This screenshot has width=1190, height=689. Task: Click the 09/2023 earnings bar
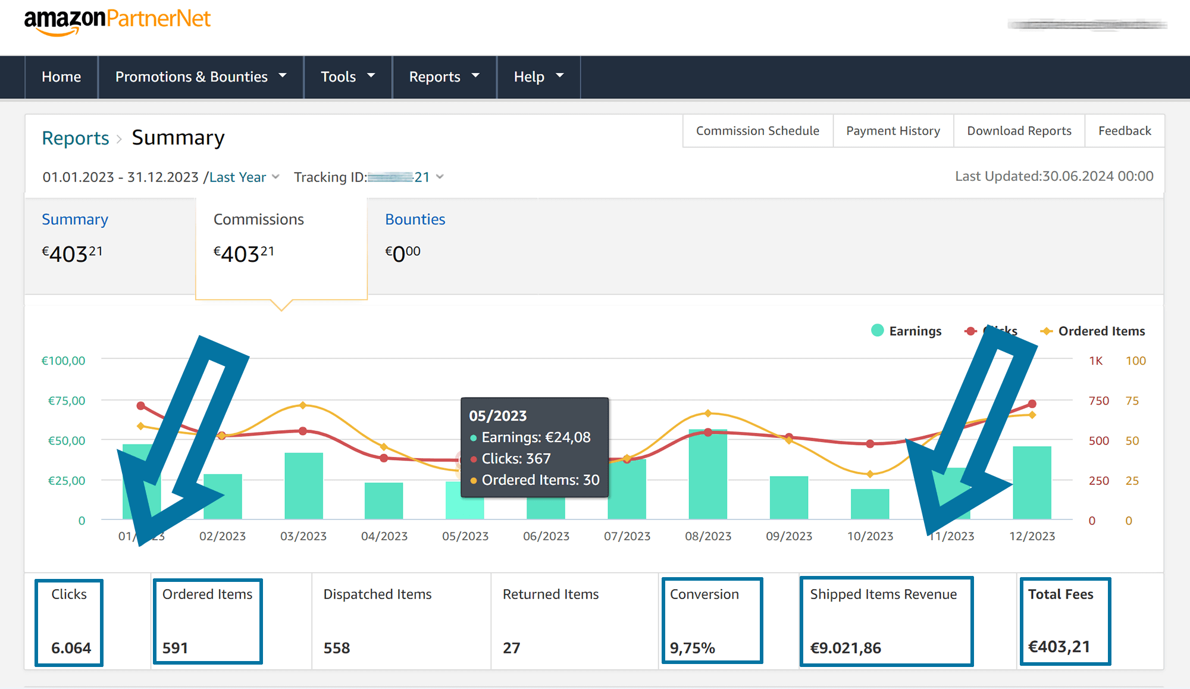click(789, 497)
